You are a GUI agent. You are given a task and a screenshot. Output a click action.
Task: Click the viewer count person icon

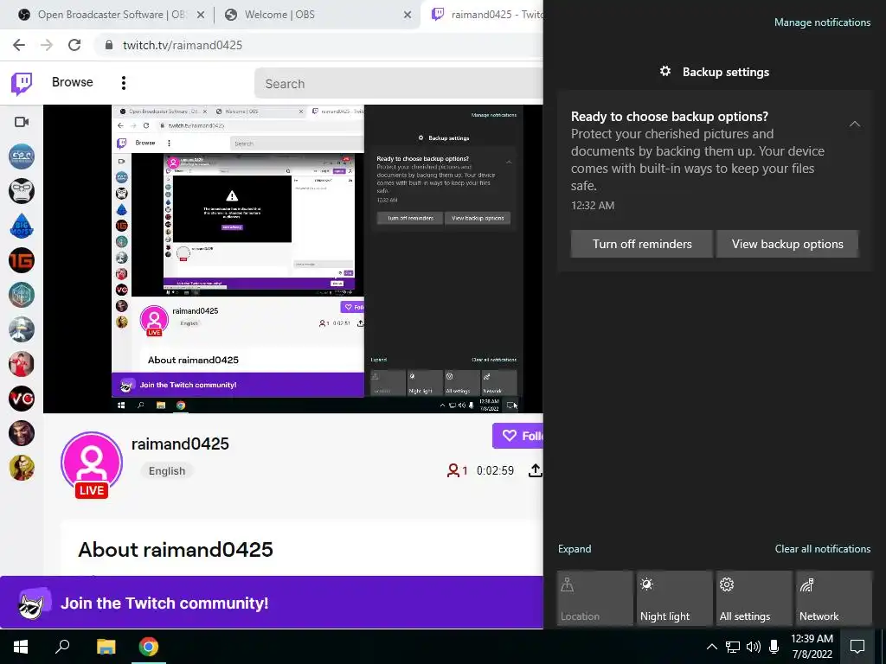[453, 470]
